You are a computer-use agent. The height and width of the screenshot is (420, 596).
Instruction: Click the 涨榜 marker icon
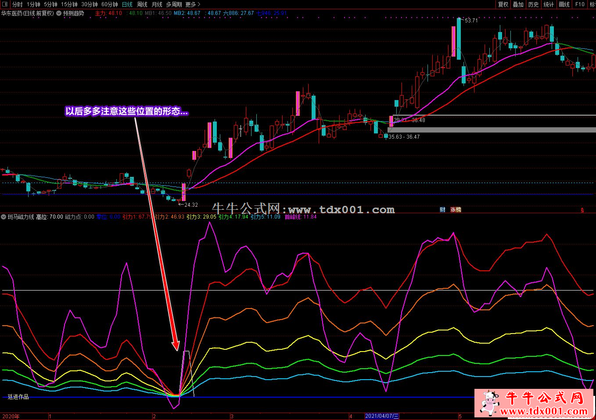pyautogui.click(x=456, y=210)
